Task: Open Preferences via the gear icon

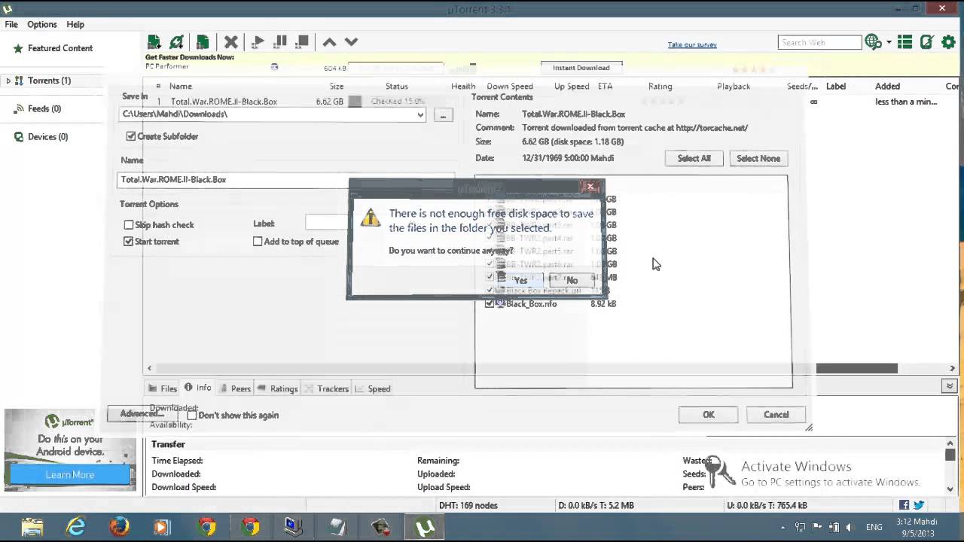Action: point(948,42)
